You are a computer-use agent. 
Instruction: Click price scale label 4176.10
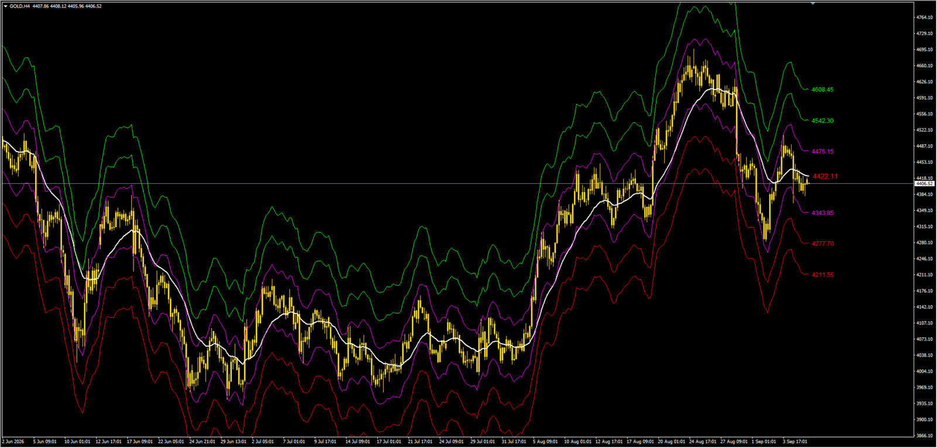click(925, 291)
